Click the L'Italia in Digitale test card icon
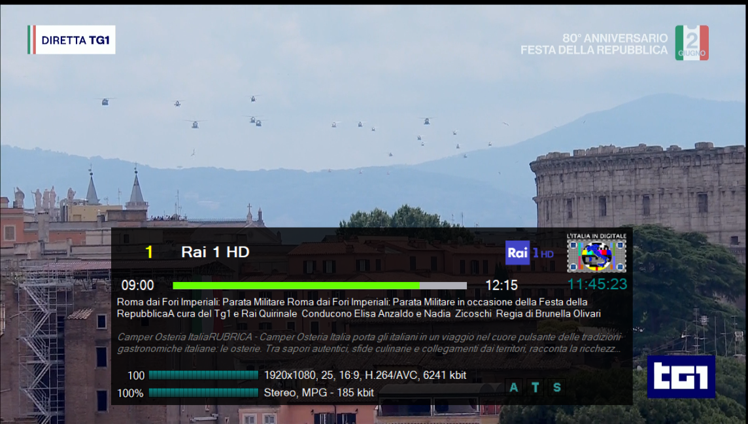 (596, 253)
